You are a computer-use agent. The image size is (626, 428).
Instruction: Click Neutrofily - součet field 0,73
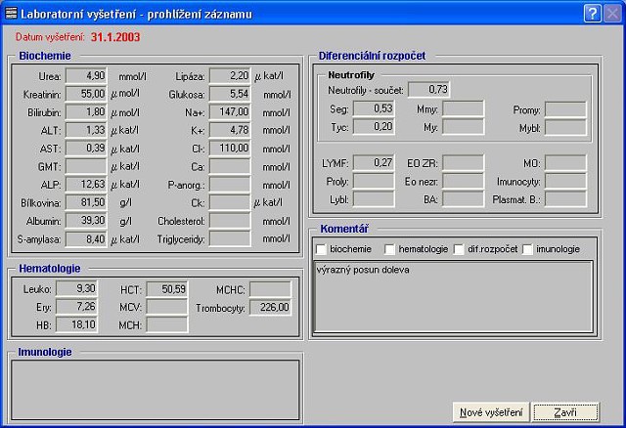429,89
